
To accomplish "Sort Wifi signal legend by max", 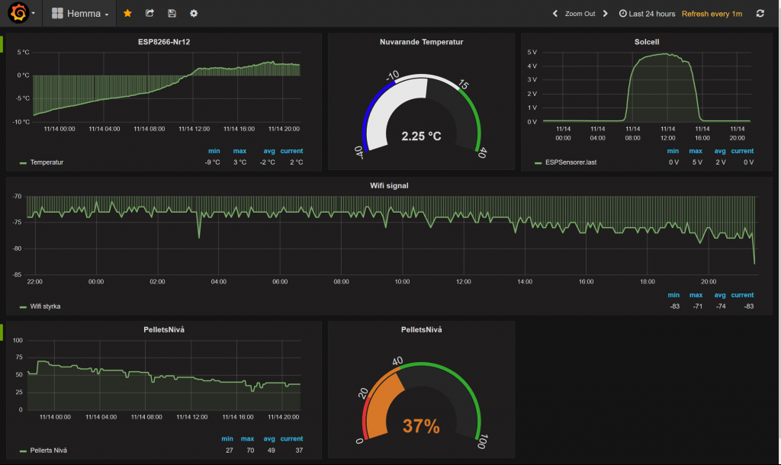I will point(696,295).
